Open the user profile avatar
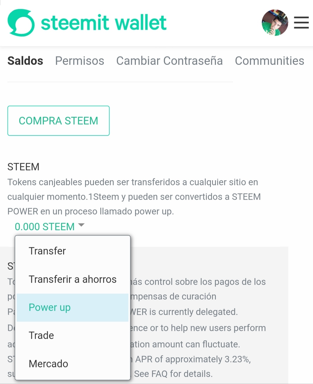Image resolution: width=313 pixels, height=384 pixels. (275, 23)
